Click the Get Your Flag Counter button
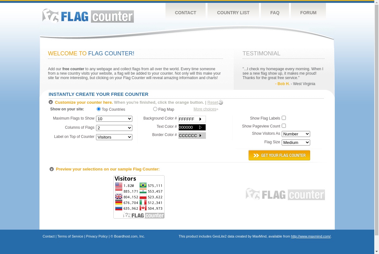This screenshot has width=379, height=254. pyautogui.click(x=279, y=155)
